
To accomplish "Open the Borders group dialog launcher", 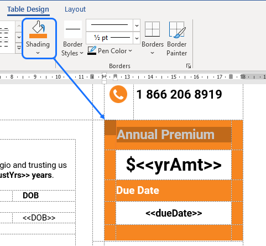I will (189, 66).
